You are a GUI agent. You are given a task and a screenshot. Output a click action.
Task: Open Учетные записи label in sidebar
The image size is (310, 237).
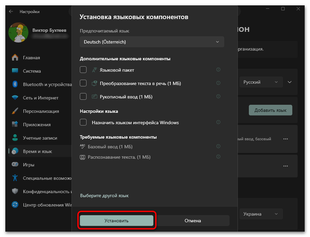(40, 138)
